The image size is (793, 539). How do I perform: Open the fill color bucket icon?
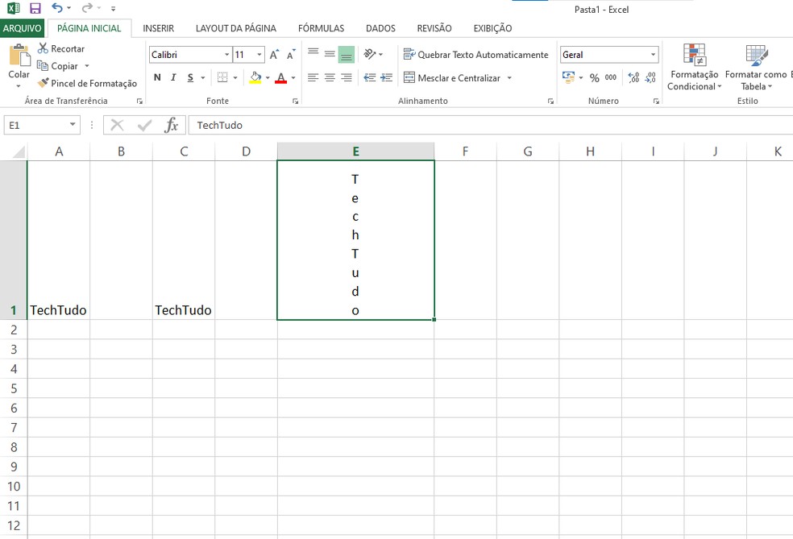256,77
